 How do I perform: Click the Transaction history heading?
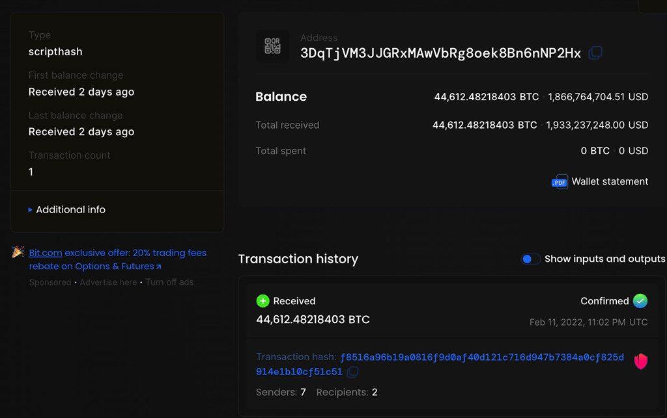[x=298, y=259]
